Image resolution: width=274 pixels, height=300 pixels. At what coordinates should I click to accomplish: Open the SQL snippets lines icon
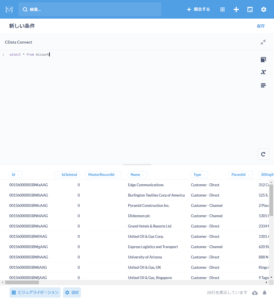(263, 85)
